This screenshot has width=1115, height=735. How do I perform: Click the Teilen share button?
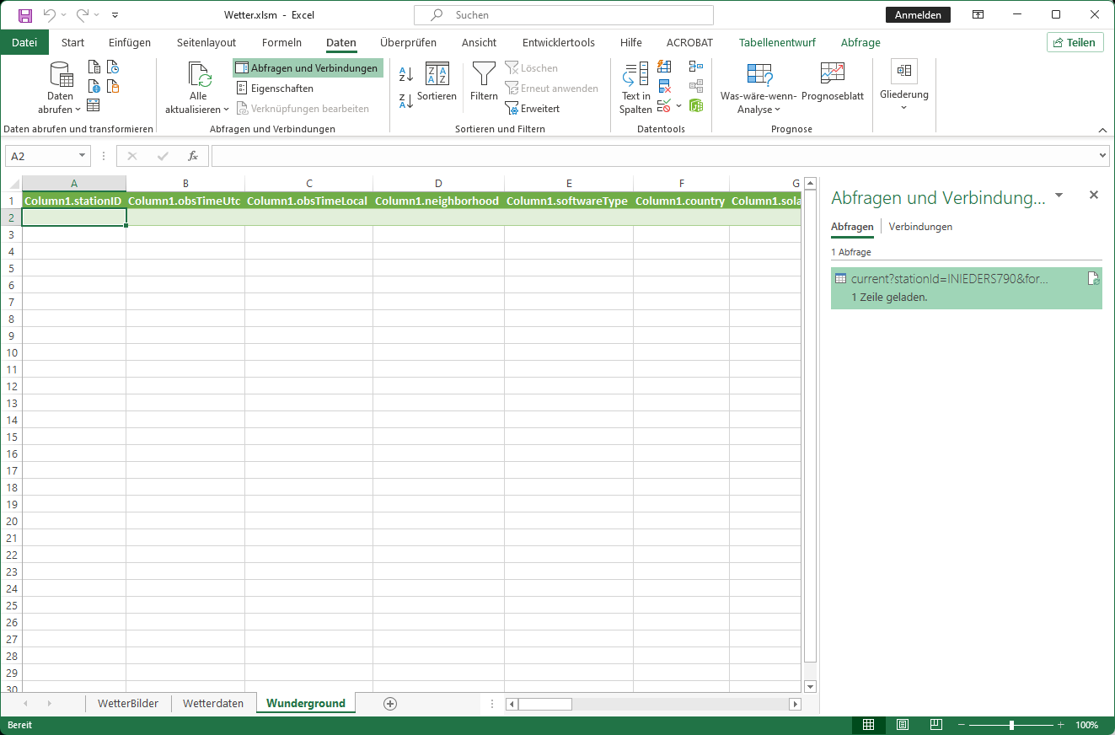(x=1075, y=42)
